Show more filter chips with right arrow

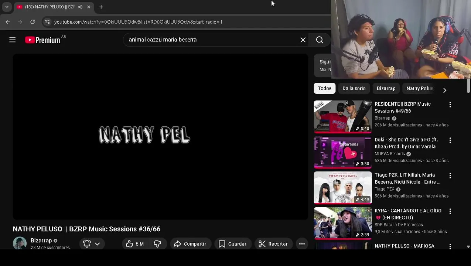coord(445,90)
